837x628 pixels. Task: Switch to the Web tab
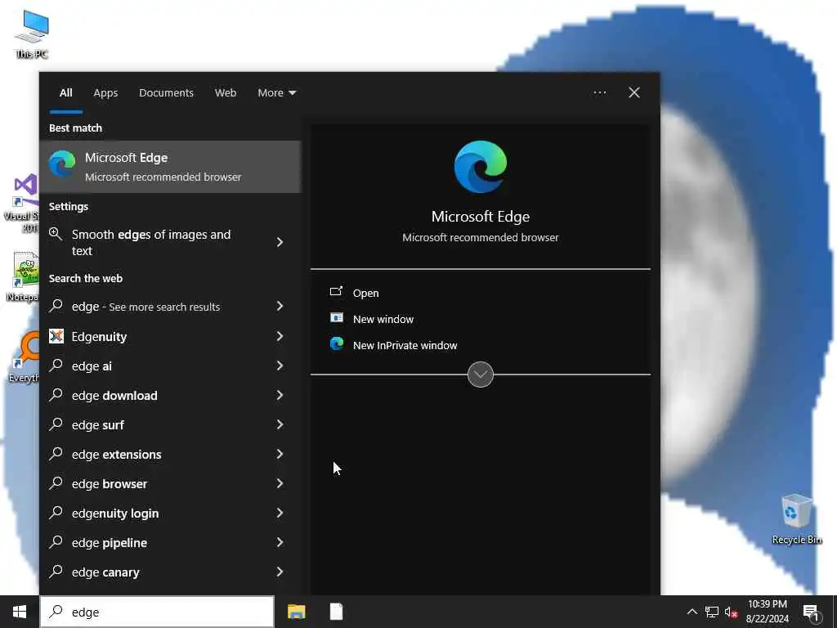[x=226, y=92]
